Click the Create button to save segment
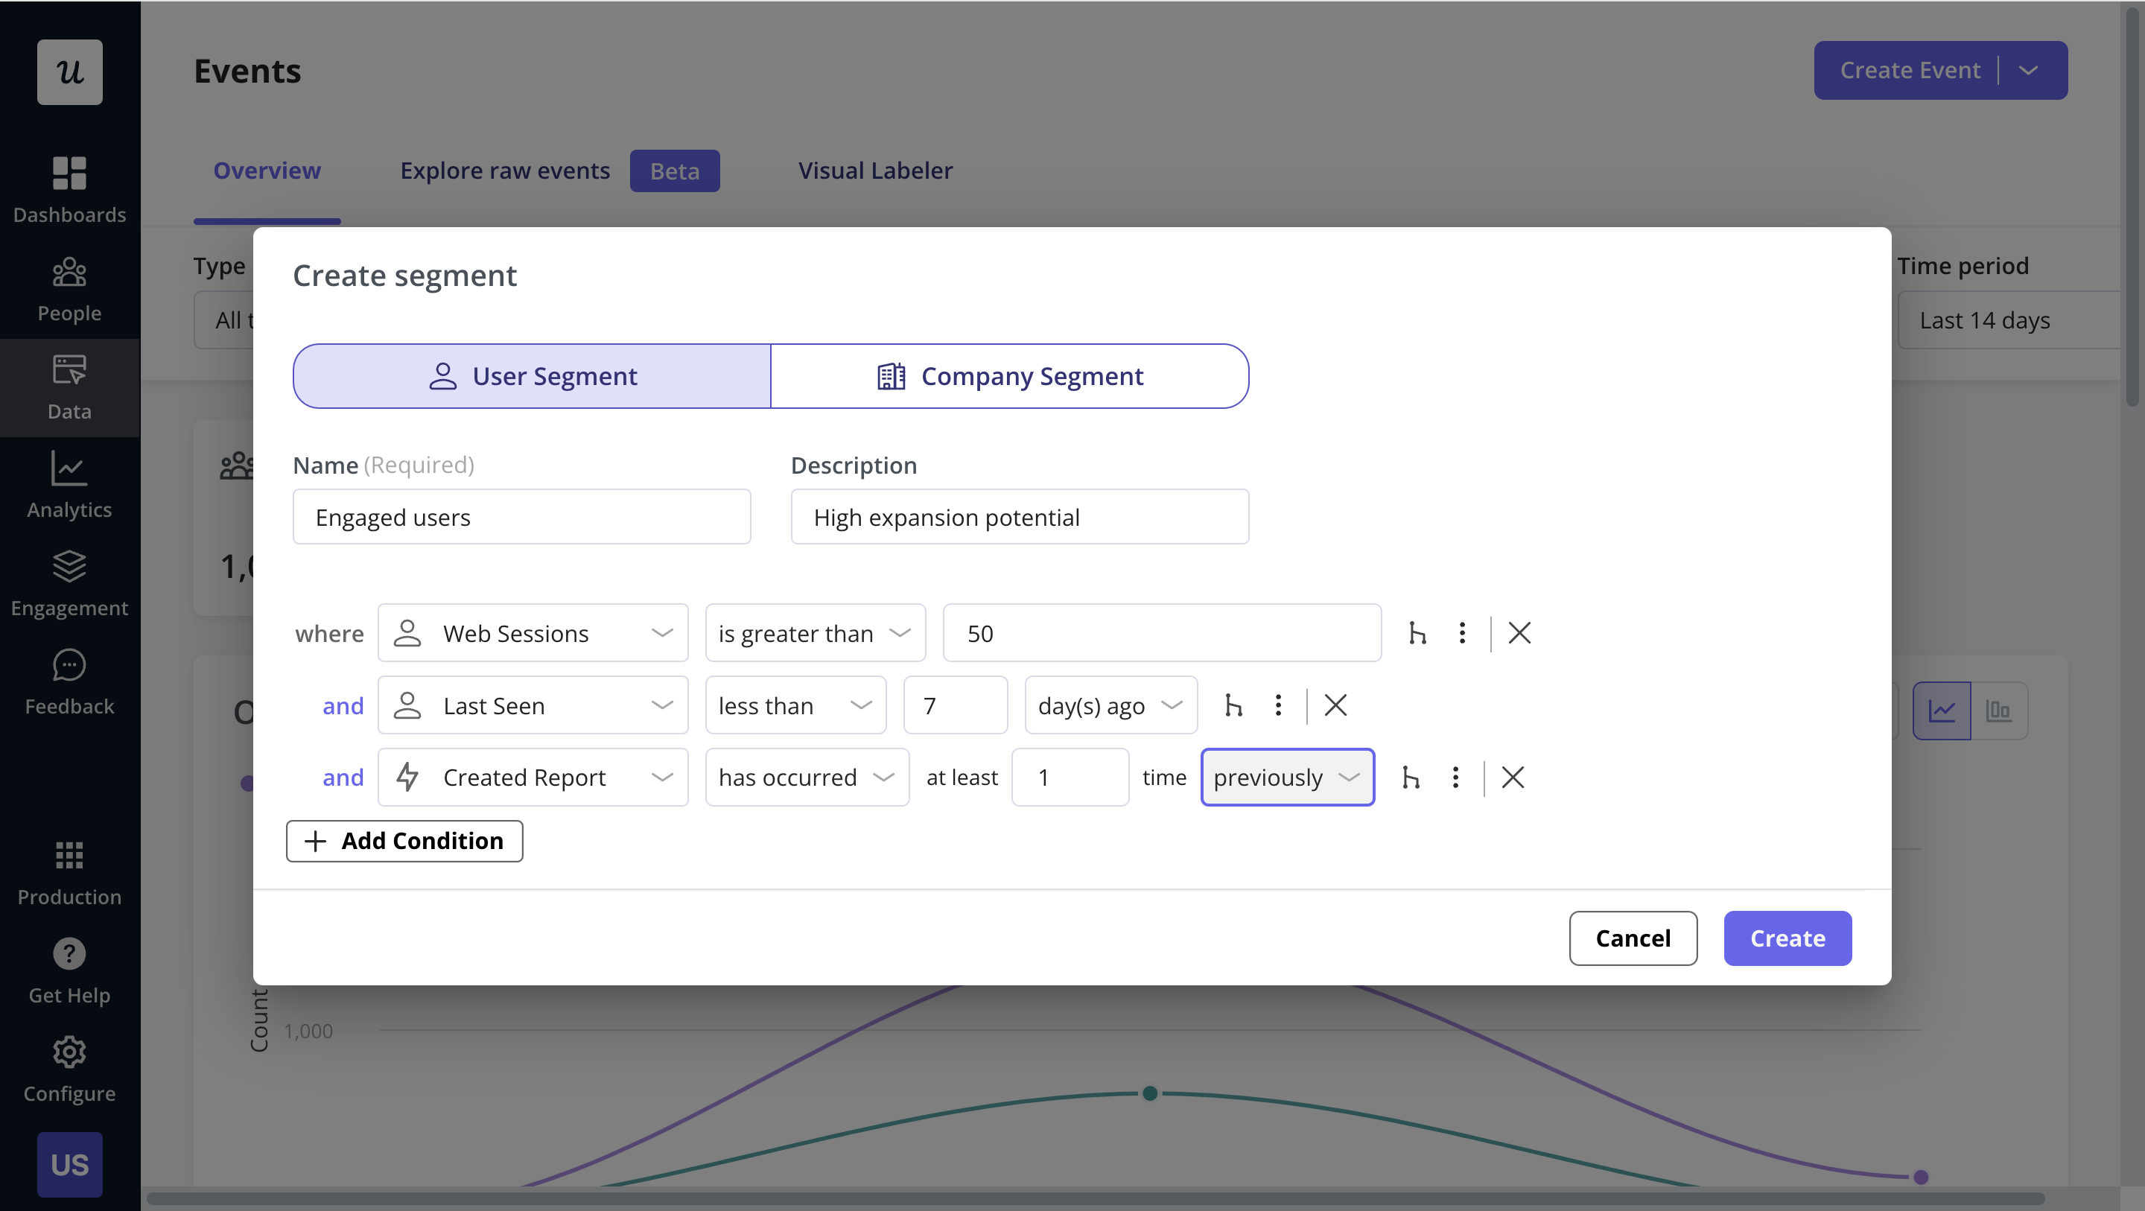2145x1211 pixels. pyautogui.click(x=1787, y=937)
